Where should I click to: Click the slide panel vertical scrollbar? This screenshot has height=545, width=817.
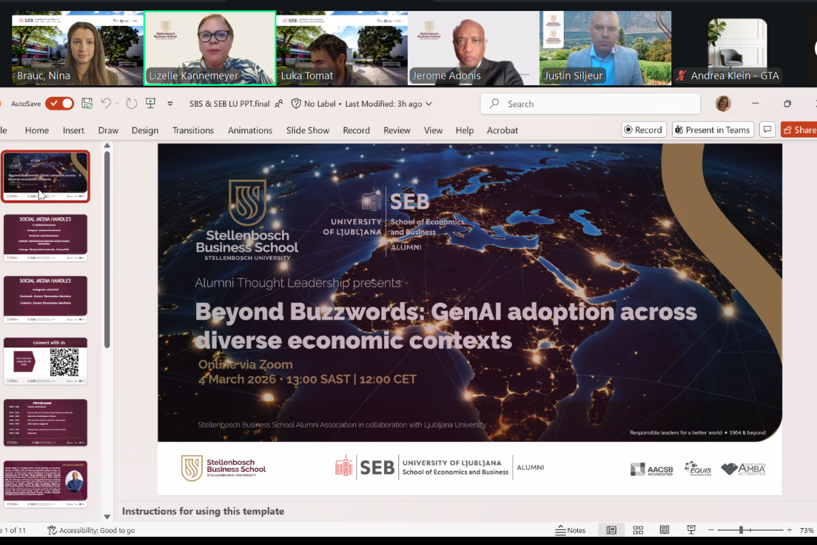coord(107,249)
